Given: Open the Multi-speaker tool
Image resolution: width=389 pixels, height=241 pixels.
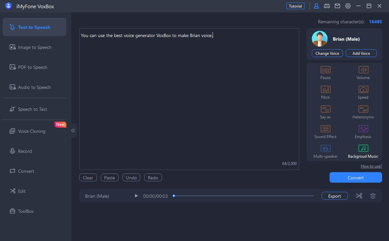Looking at the screenshot, I should [x=325, y=151].
